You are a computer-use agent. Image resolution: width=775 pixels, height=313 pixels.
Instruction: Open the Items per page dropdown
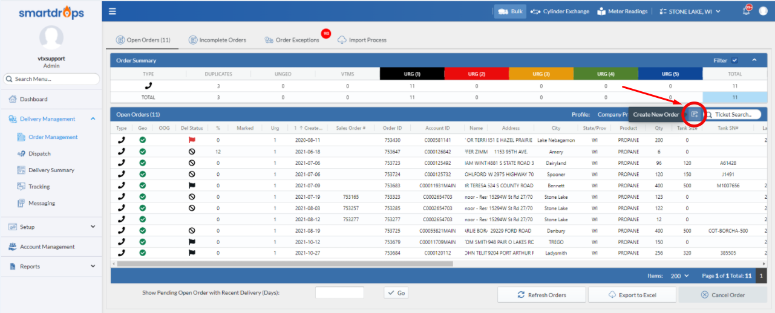pos(680,276)
